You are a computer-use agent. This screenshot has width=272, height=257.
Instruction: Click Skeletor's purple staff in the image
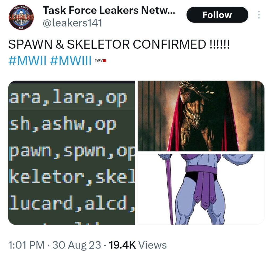click(169, 189)
